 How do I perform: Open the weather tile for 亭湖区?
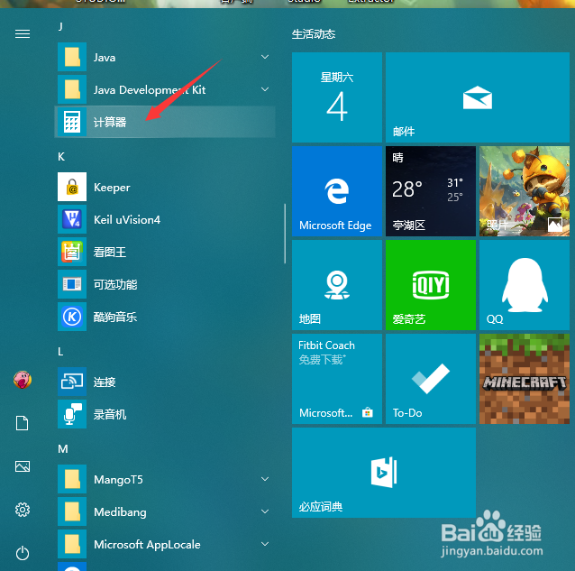pos(431,191)
